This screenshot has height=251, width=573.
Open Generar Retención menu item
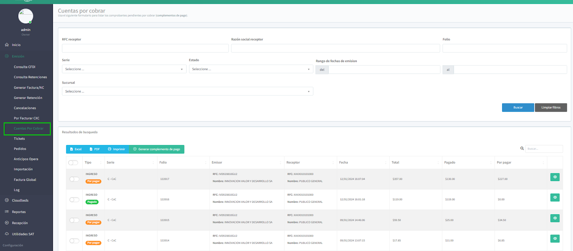(x=28, y=98)
